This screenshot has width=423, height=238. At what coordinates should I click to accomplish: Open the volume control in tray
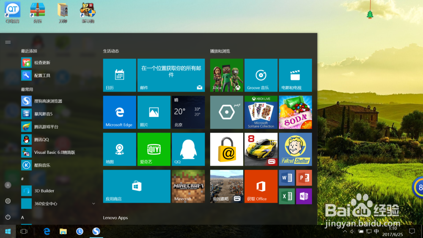pos(352,231)
